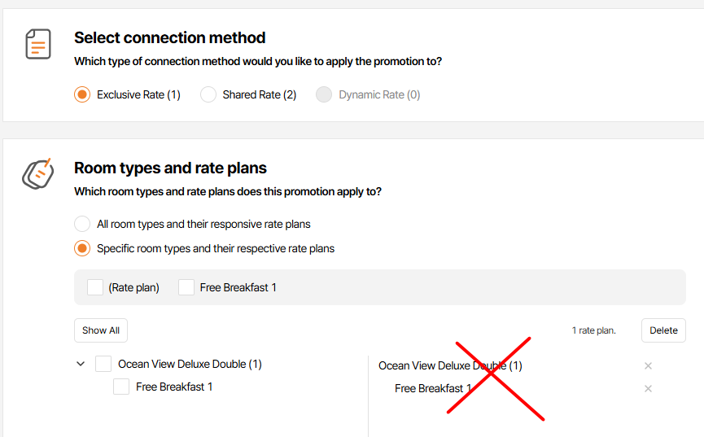The image size is (704, 437).
Task: Click the connection method document icon
Action: 37,43
